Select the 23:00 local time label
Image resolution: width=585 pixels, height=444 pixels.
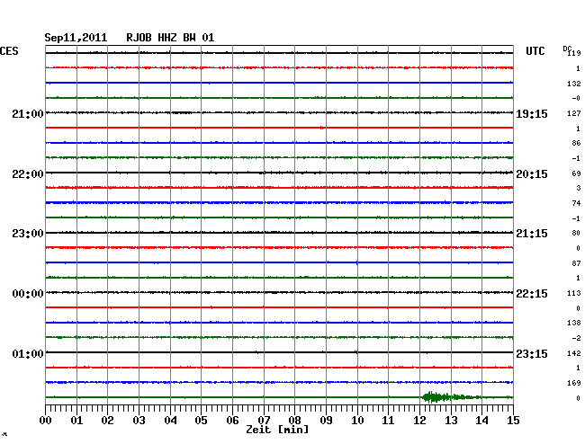[28, 234]
